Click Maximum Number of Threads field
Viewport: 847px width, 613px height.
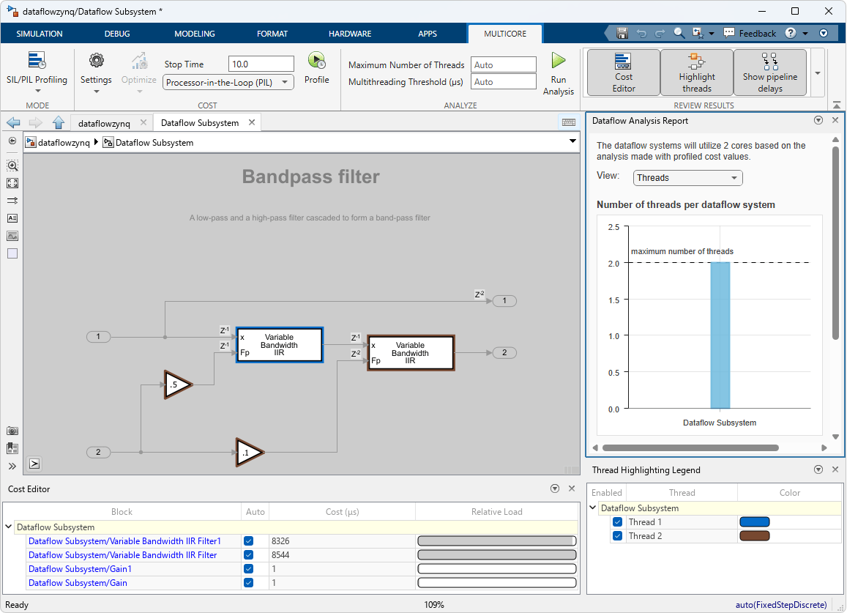[503, 64]
